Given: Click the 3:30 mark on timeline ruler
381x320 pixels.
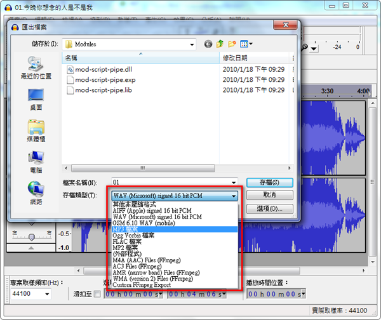Looking at the screenshot, I should [327, 91].
